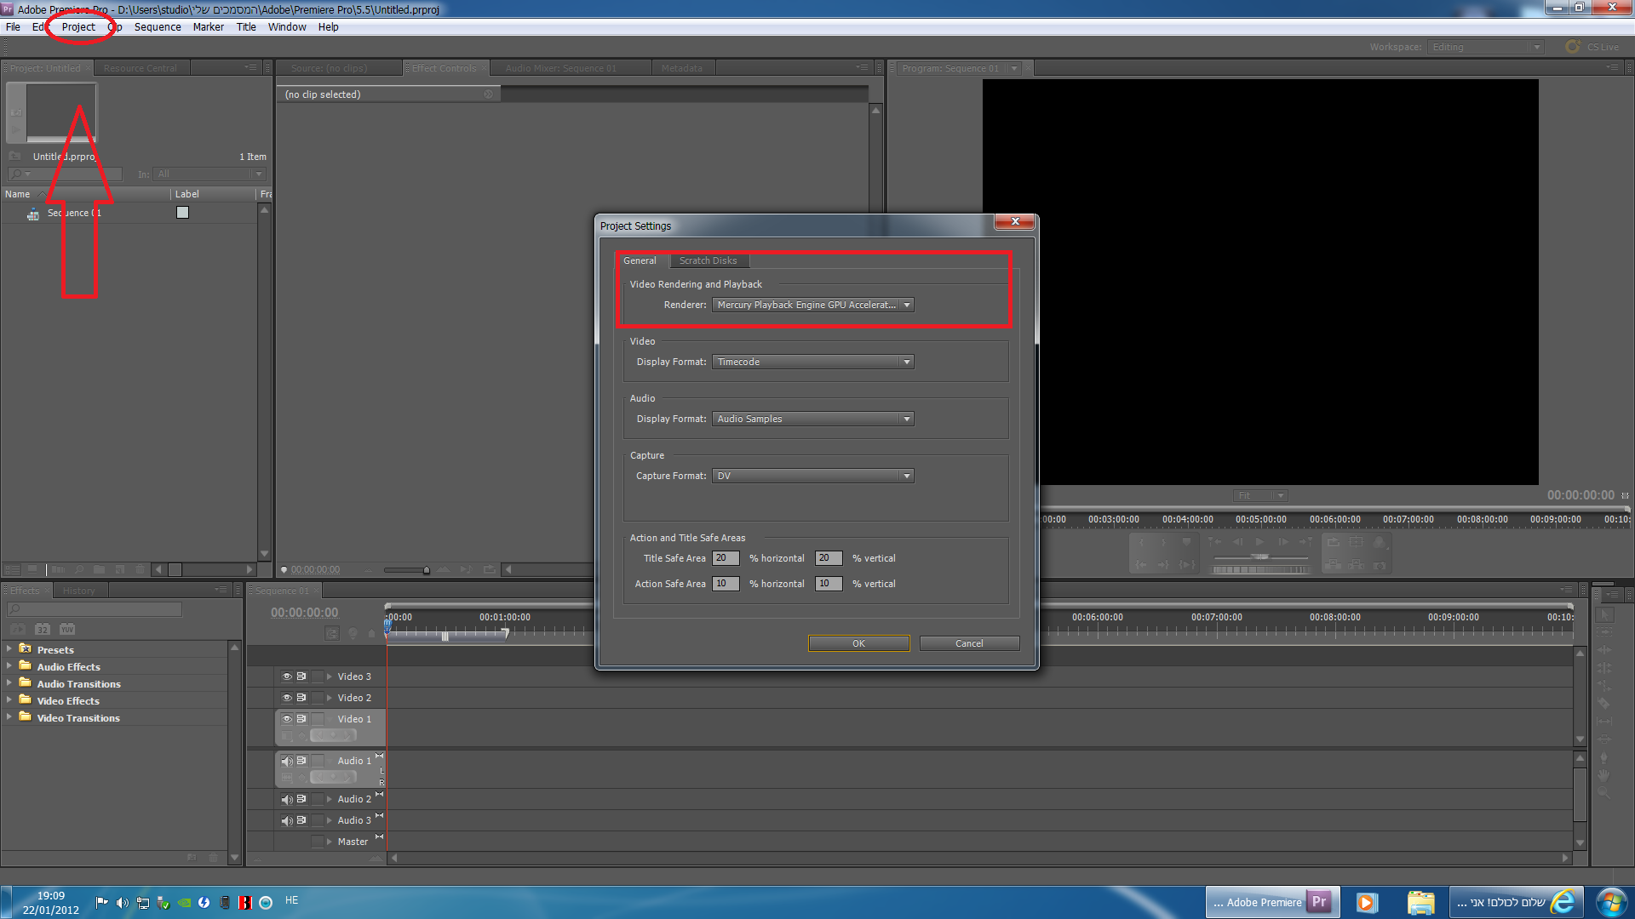Viewport: 1635px width, 919px height.
Task: Click the accelerated effects filter icon
Action: [18, 630]
